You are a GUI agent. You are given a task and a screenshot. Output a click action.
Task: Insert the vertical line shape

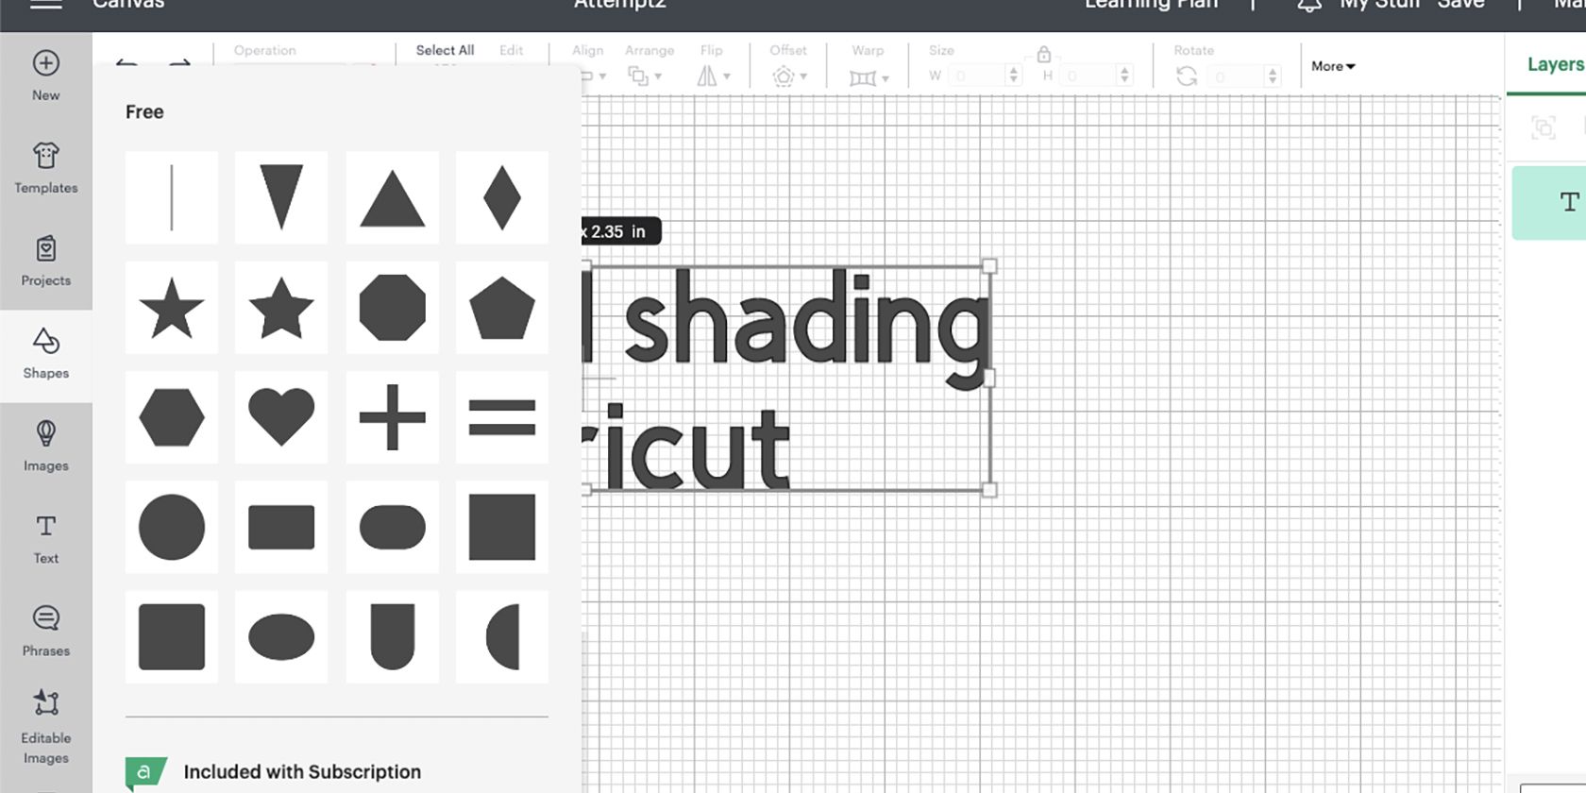(x=171, y=197)
